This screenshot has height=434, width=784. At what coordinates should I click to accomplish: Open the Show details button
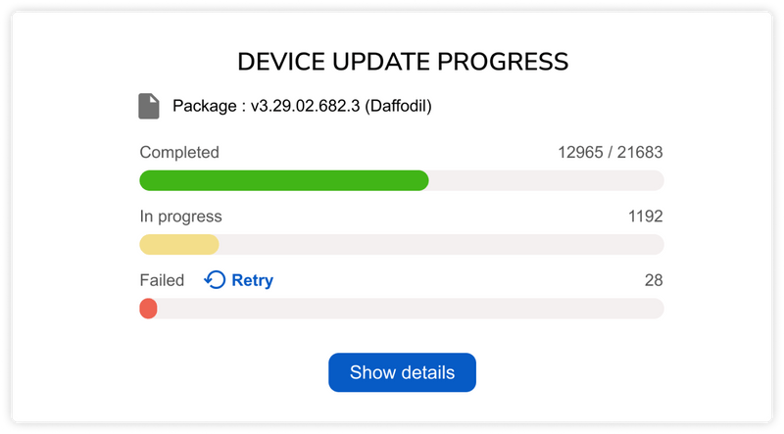402,372
